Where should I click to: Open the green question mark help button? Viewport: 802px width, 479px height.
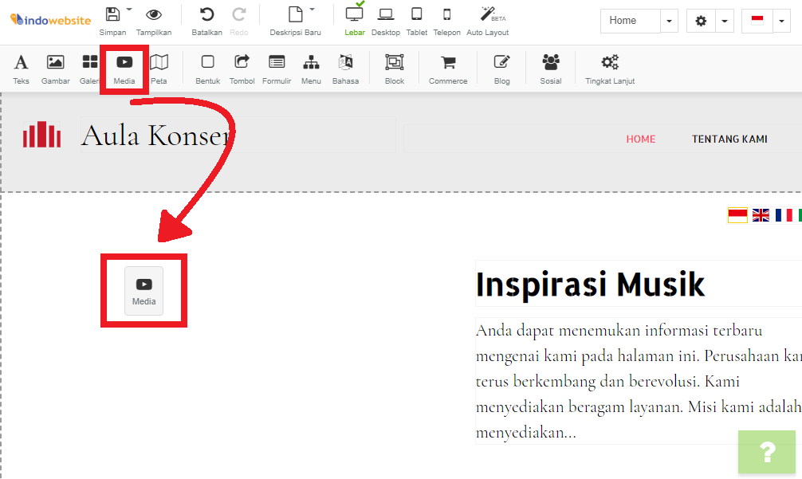point(766,452)
